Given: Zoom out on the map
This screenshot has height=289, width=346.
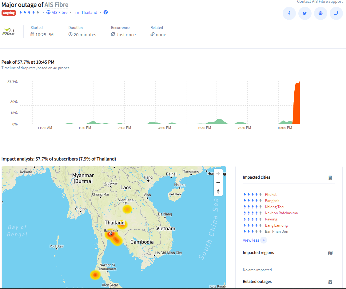Looking at the screenshot, I should click(x=218, y=182).
